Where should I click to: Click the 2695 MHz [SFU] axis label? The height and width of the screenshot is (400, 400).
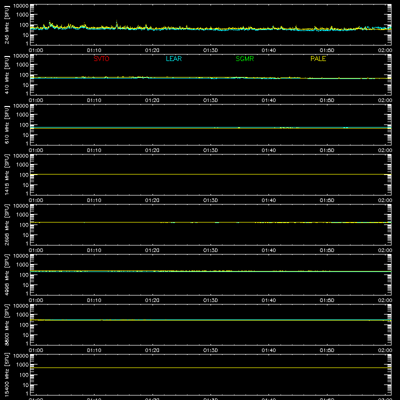pyautogui.click(x=6, y=224)
